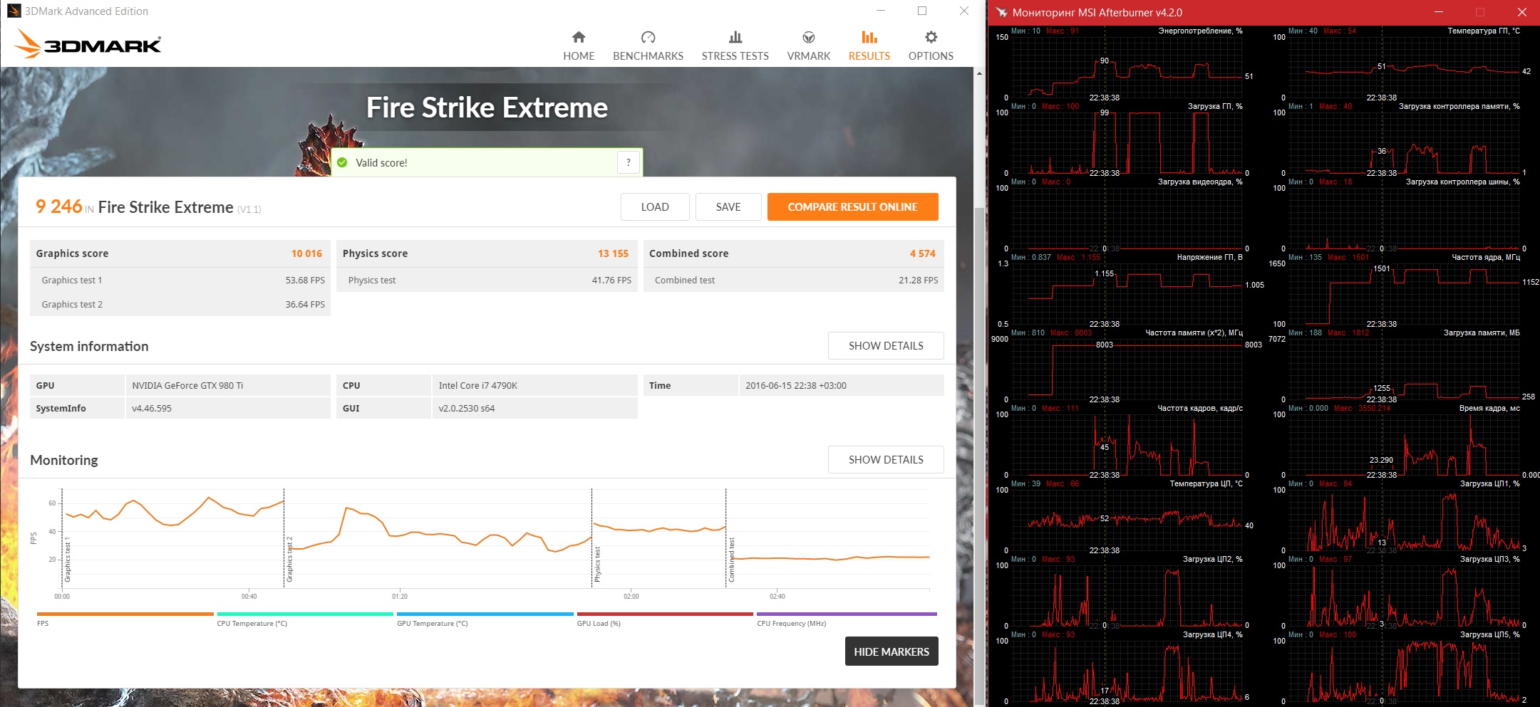Click the SAVE button
The height and width of the screenshot is (707, 1540).
728,207
